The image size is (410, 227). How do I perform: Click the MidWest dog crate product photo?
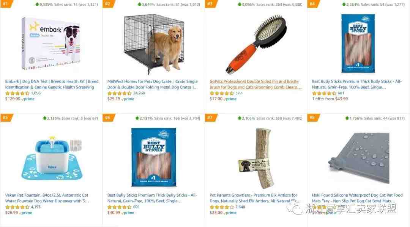pos(153,43)
